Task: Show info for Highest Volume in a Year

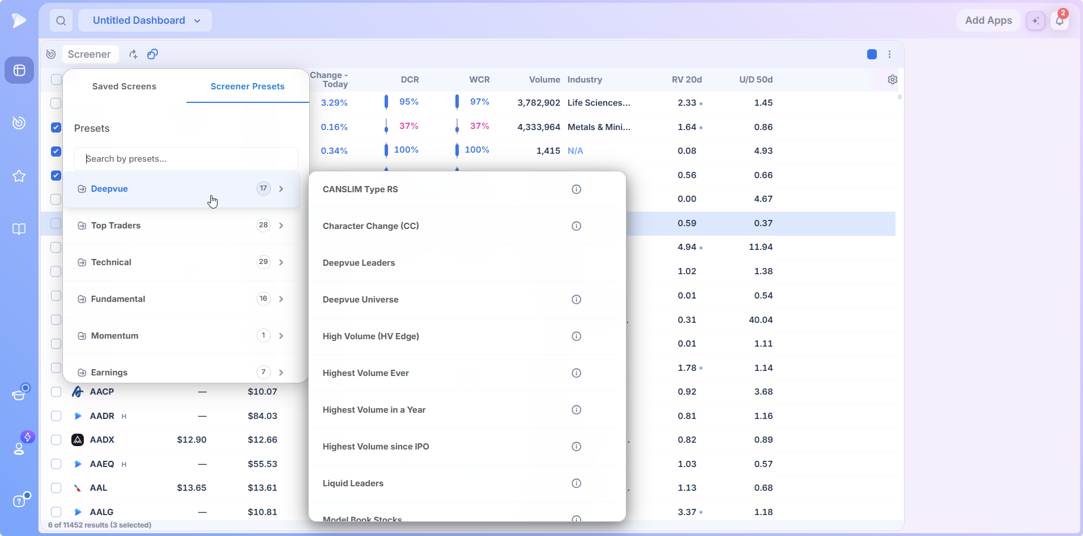Action: 576,410
